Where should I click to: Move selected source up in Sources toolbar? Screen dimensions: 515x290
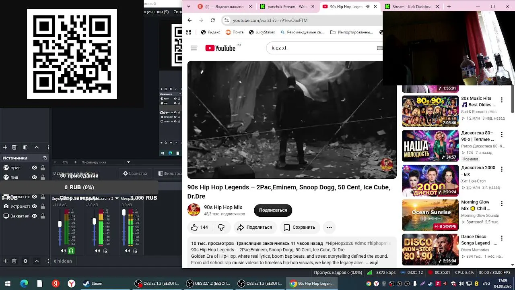point(37,261)
